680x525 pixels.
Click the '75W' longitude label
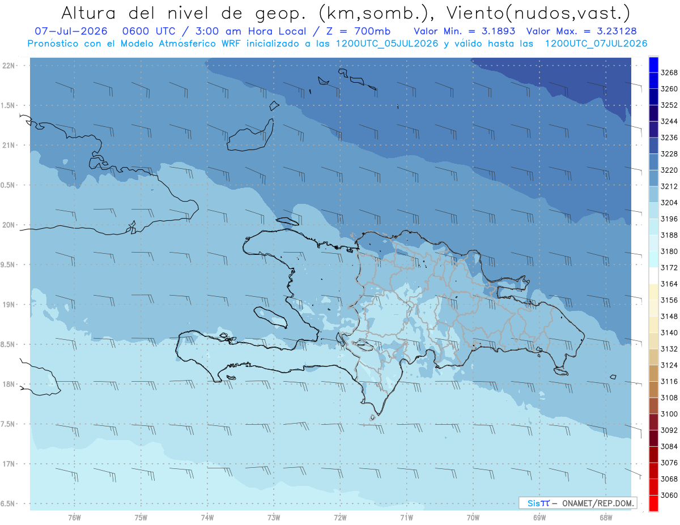coord(141,517)
